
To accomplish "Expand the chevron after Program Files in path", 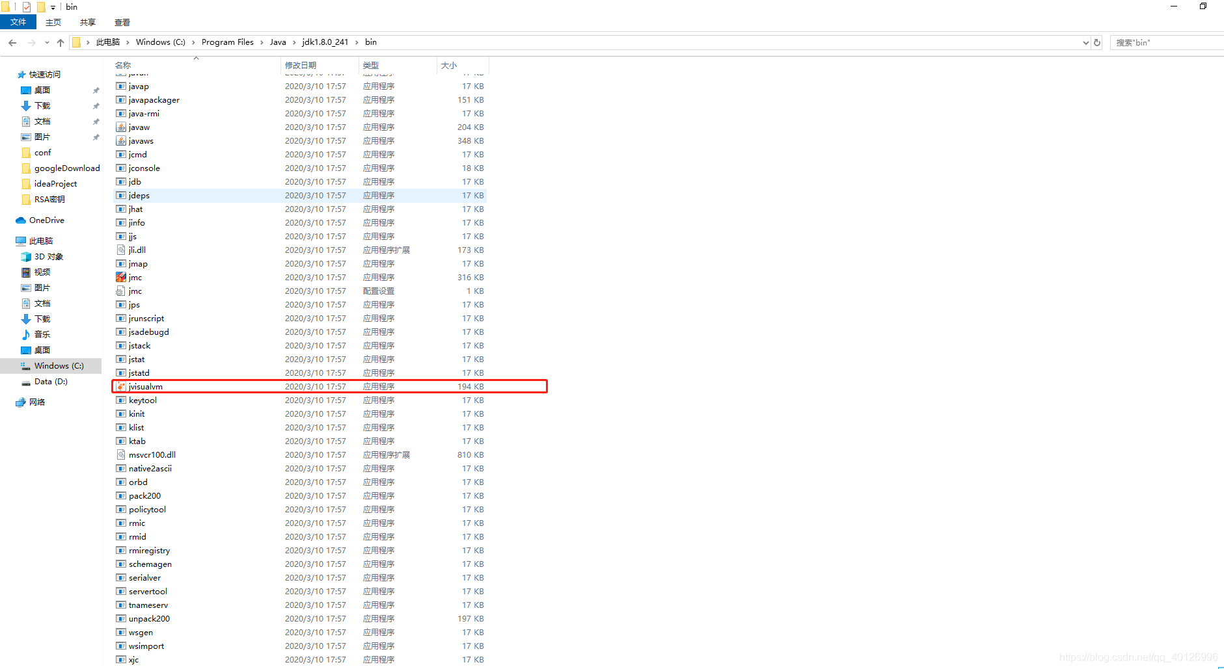I will tap(262, 42).
